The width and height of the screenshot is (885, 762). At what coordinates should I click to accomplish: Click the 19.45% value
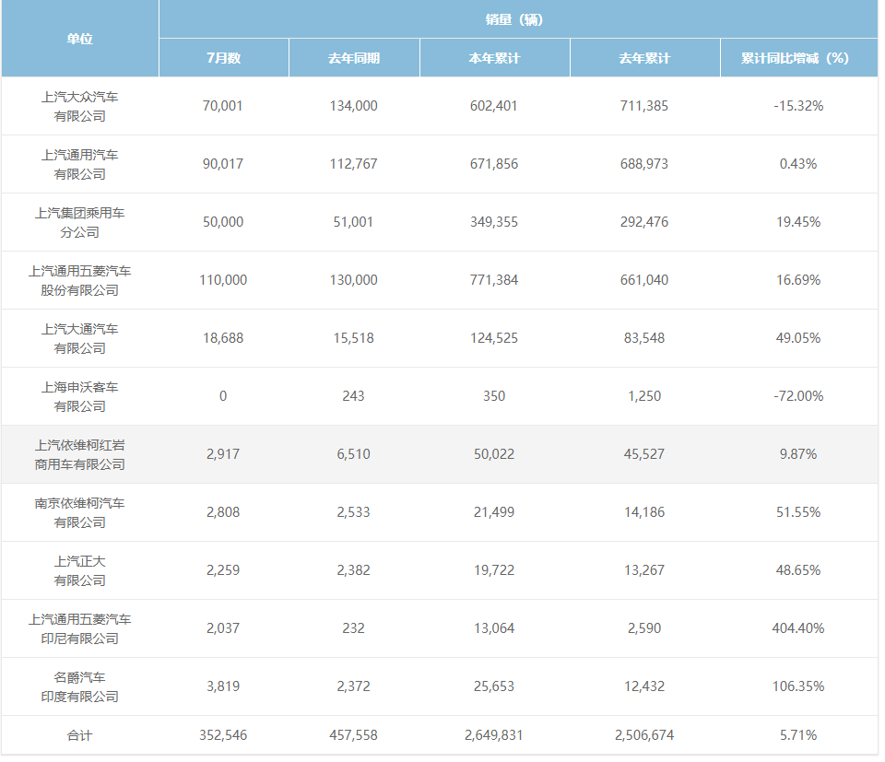(798, 222)
